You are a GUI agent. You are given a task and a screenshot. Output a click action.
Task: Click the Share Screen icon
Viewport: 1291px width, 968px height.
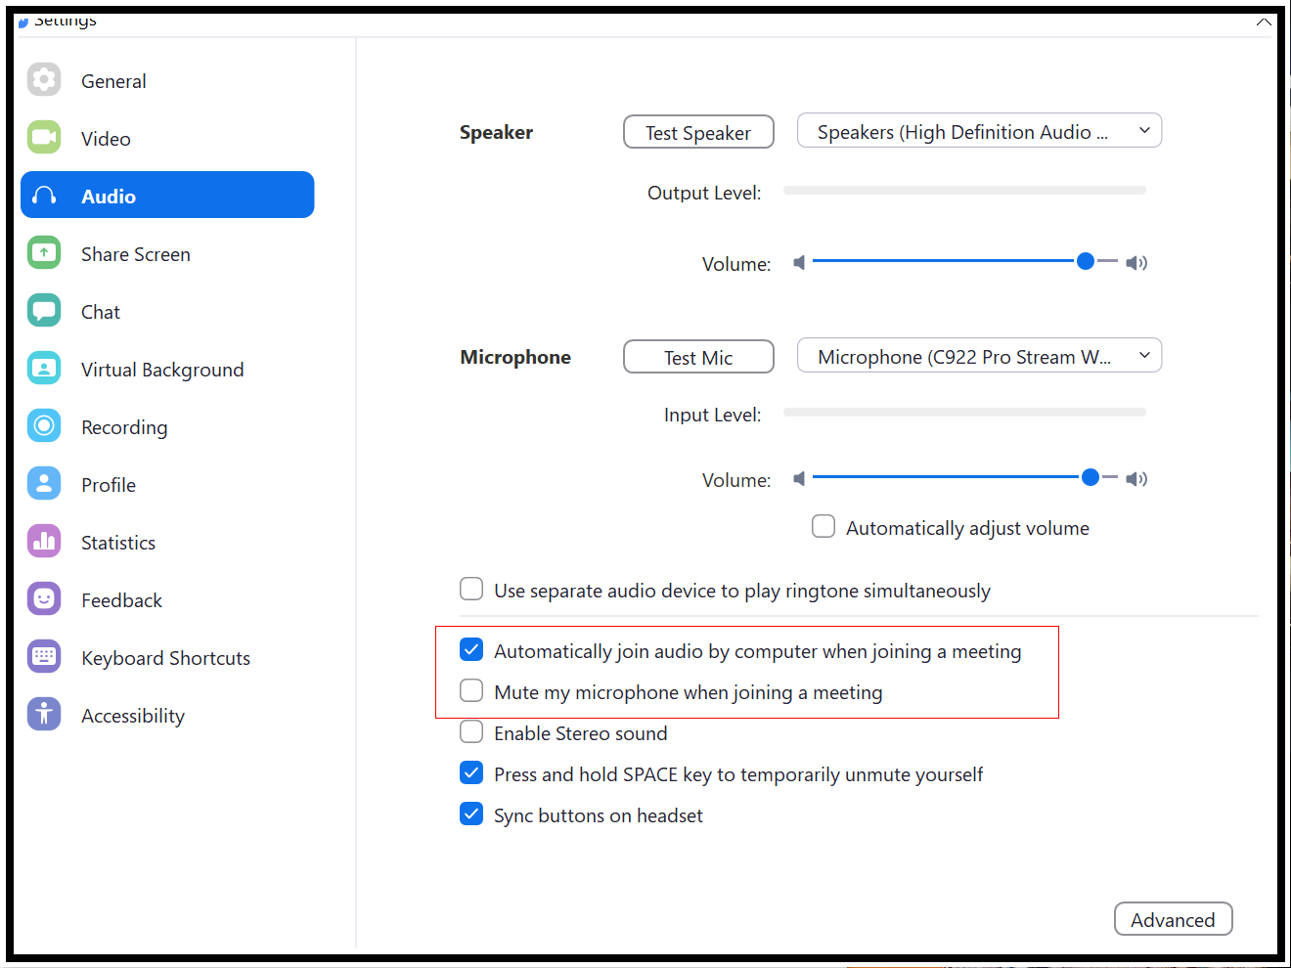point(44,252)
